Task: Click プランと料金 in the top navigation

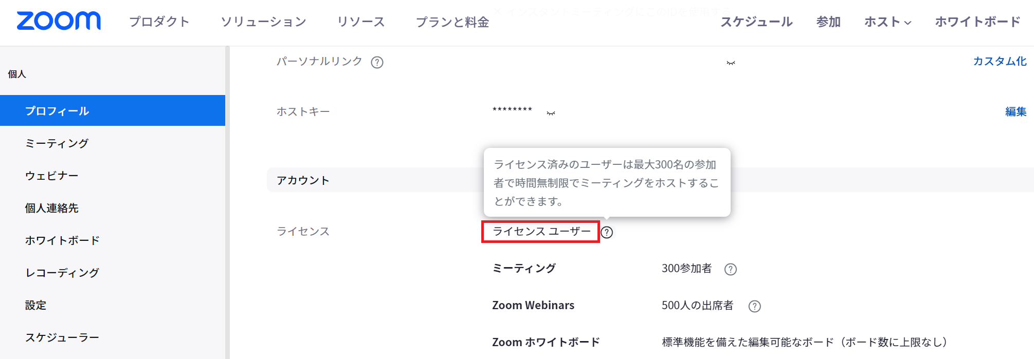Action: tap(452, 22)
